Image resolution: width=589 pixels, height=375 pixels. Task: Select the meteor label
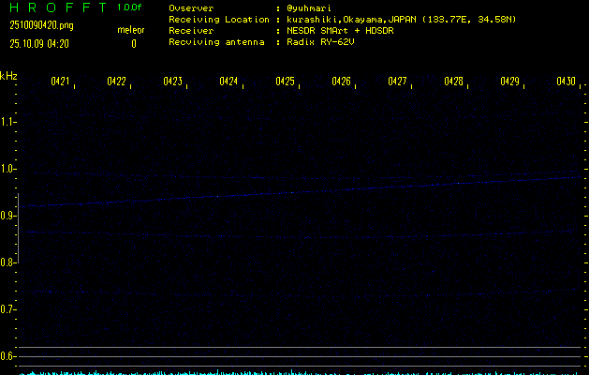point(131,30)
